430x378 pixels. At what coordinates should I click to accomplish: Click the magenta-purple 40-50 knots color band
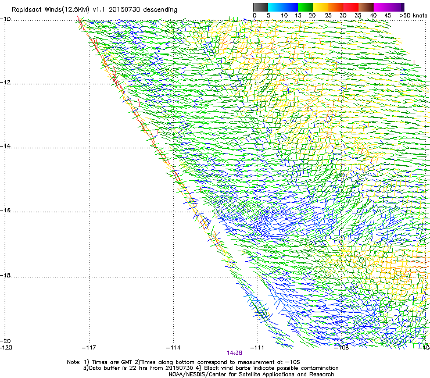389,7
